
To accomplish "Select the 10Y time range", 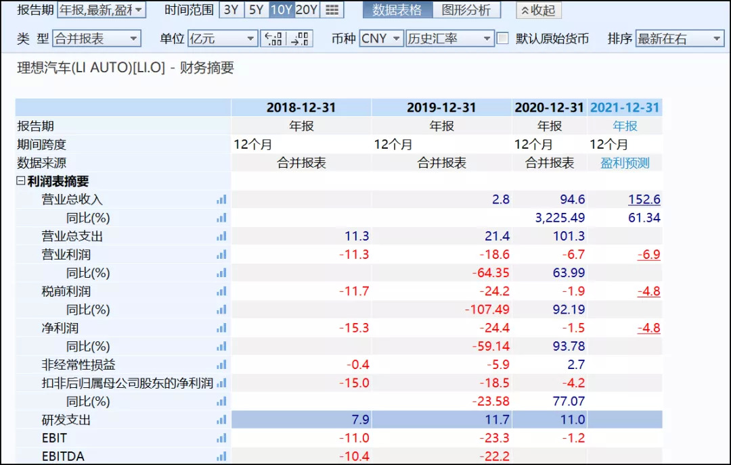I will (x=282, y=10).
